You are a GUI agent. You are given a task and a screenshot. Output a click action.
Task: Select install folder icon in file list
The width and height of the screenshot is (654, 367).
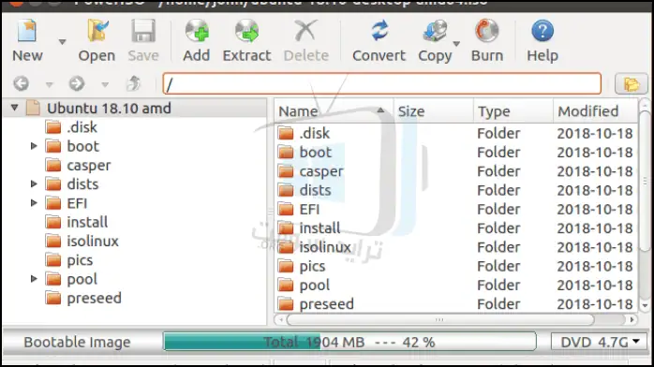pyautogui.click(x=286, y=228)
